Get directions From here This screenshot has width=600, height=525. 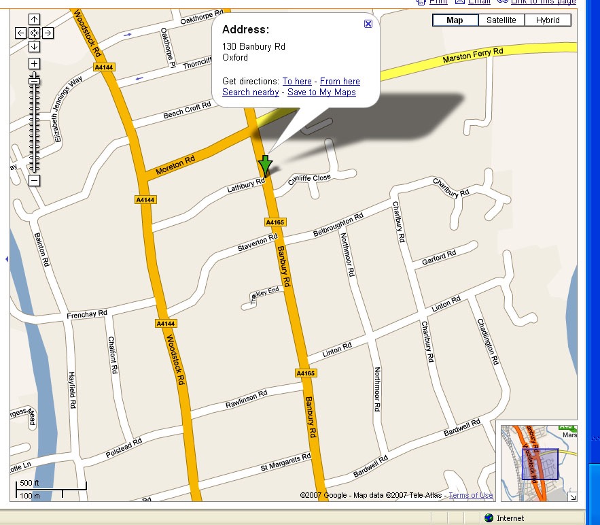pos(340,81)
